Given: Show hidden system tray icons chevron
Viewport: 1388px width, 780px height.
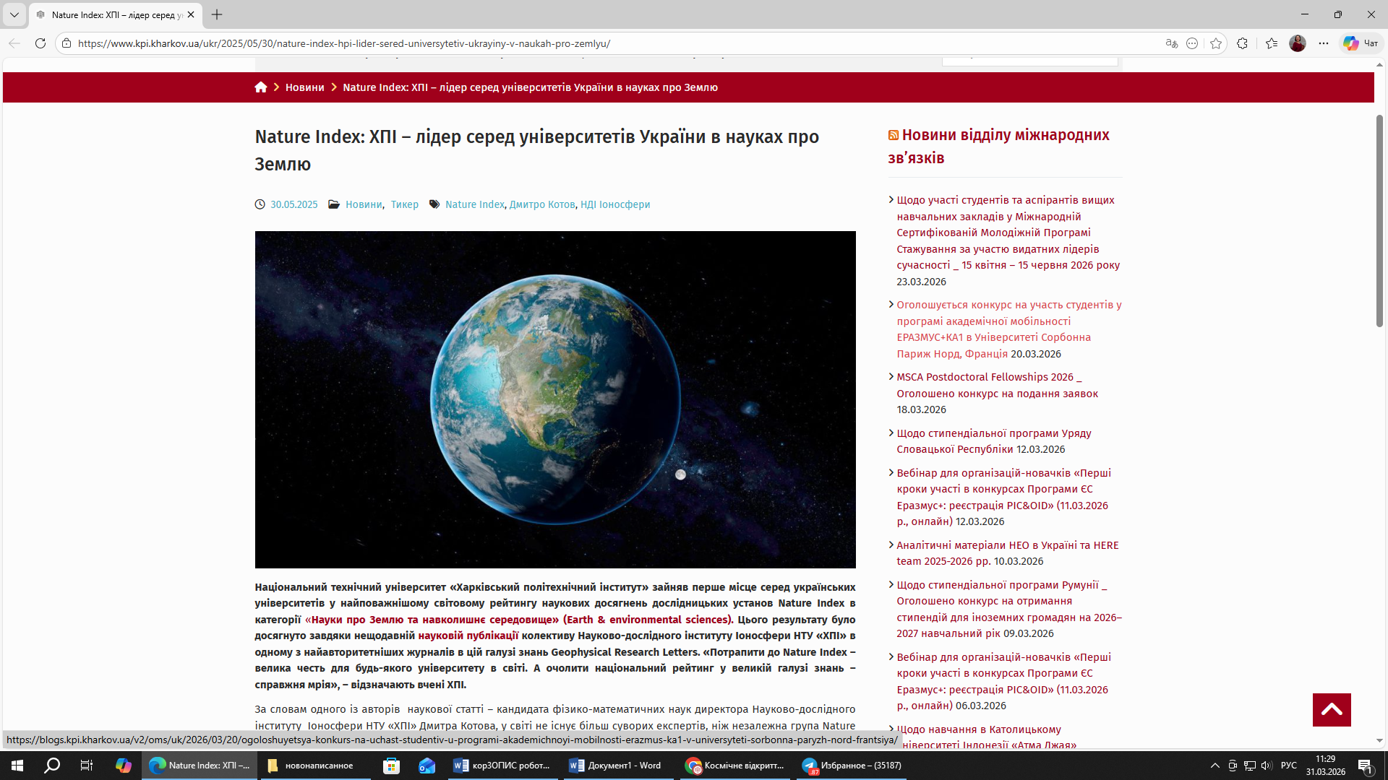Looking at the screenshot, I should pyautogui.click(x=1214, y=766).
